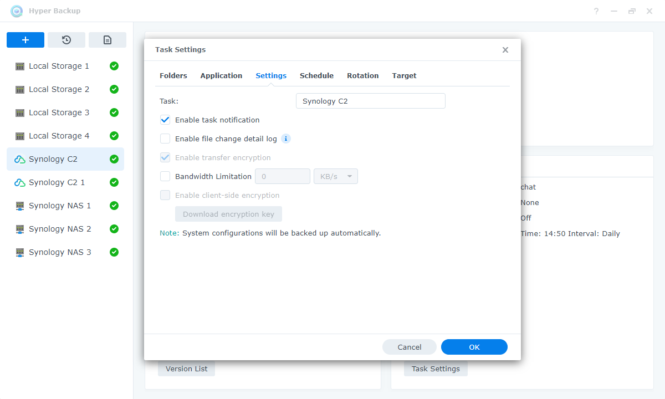Click the disk icon of Local Storage 3
The width and height of the screenshot is (665, 399).
pyautogui.click(x=20, y=112)
